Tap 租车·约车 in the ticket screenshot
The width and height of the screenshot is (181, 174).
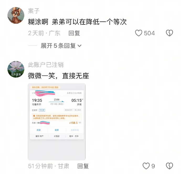[74, 136]
